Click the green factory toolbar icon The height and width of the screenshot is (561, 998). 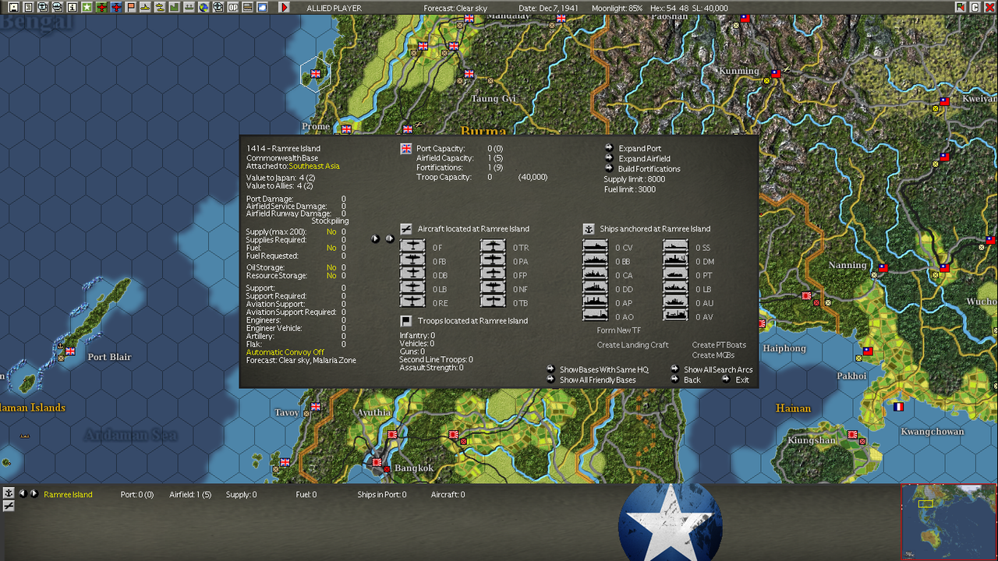pos(174,7)
